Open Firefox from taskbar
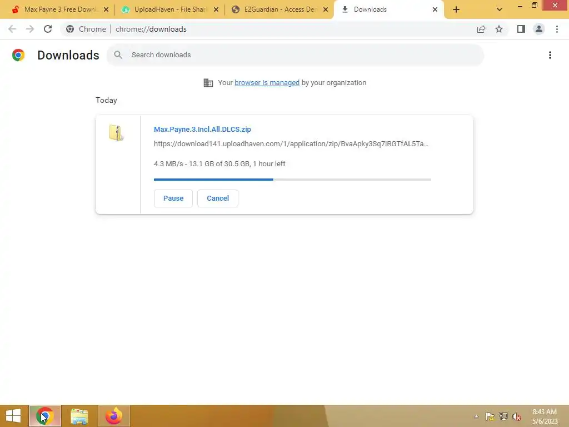The image size is (569, 427). 113,416
